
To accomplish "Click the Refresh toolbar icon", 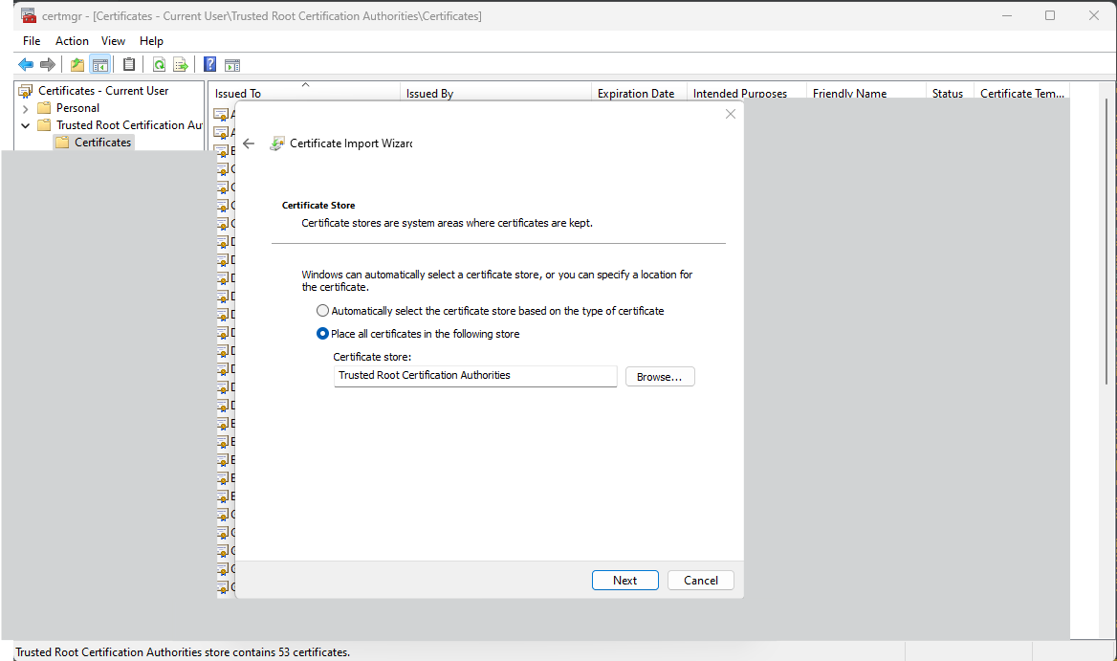I will [159, 65].
